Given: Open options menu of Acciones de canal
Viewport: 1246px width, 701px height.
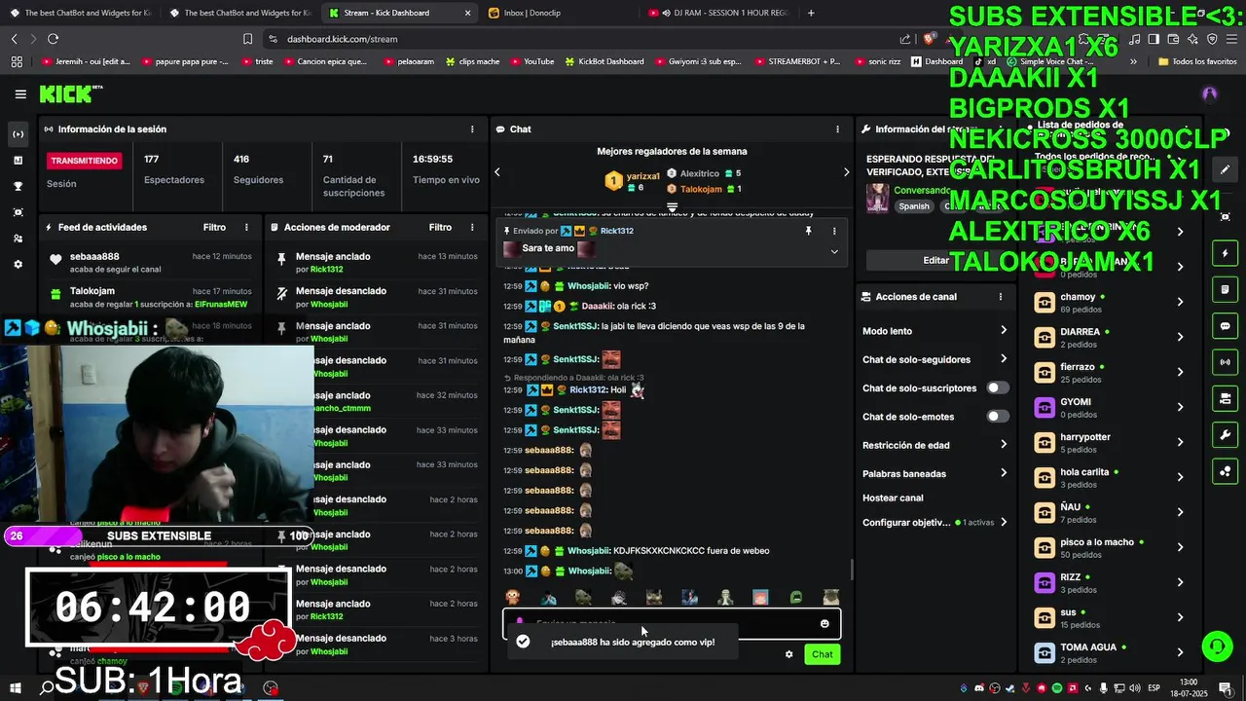Looking at the screenshot, I should [1000, 297].
